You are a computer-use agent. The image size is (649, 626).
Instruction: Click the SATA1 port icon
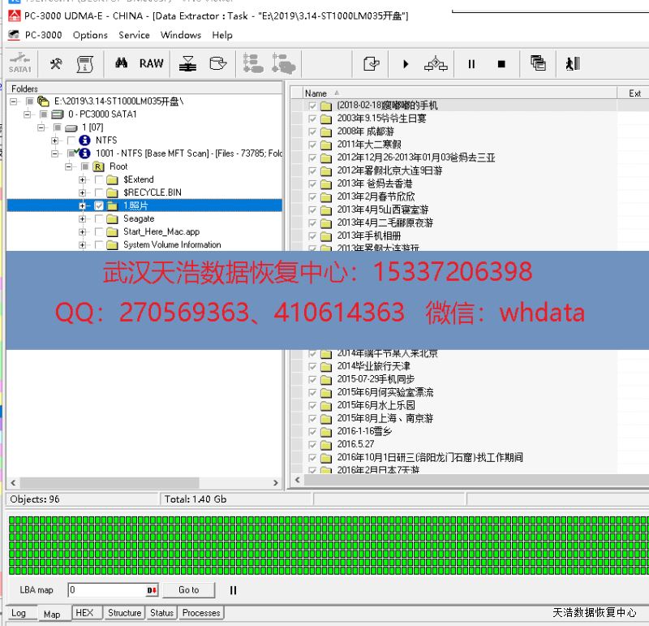(x=19, y=64)
